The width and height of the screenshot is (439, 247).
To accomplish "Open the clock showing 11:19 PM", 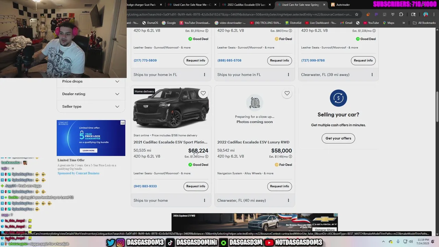I will pos(423,242).
